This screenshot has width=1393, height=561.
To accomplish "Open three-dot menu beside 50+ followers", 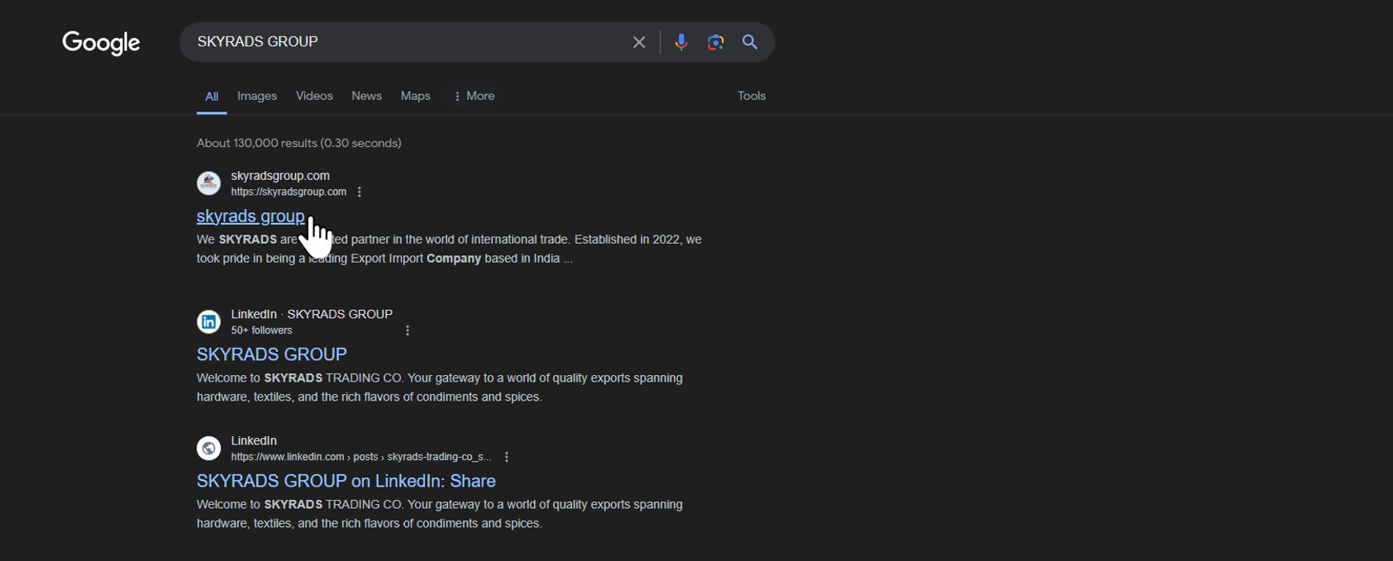I will tap(408, 330).
